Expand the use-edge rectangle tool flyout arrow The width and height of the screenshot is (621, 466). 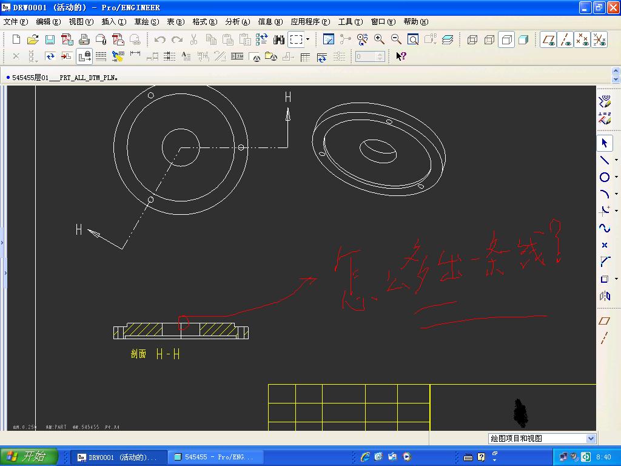tap(616, 279)
